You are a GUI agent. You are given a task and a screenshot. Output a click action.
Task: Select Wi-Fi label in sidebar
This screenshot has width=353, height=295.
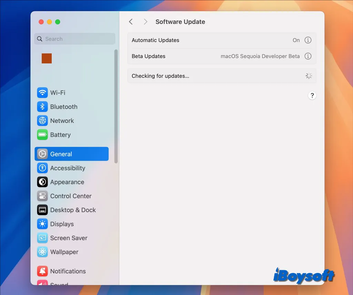(x=58, y=93)
